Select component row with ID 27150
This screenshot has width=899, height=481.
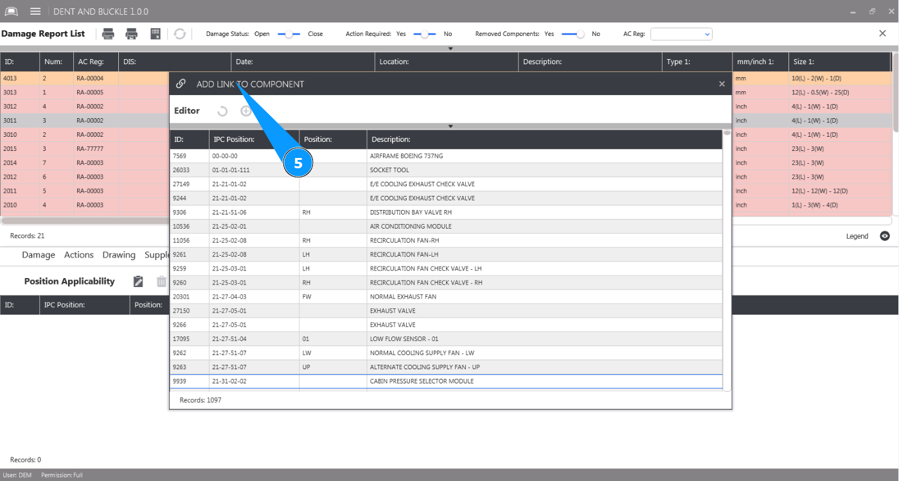(x=446, y=311)
